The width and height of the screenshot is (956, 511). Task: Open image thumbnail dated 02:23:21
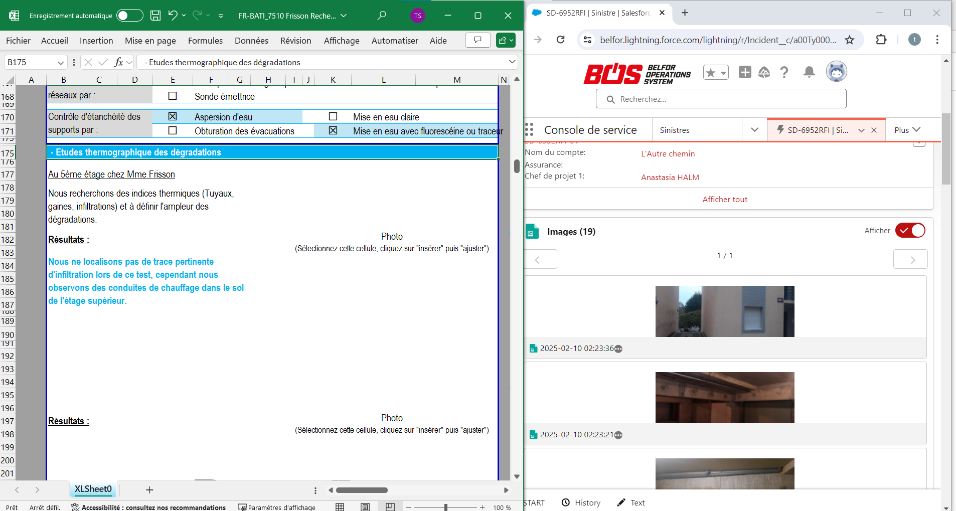point(725,398)
